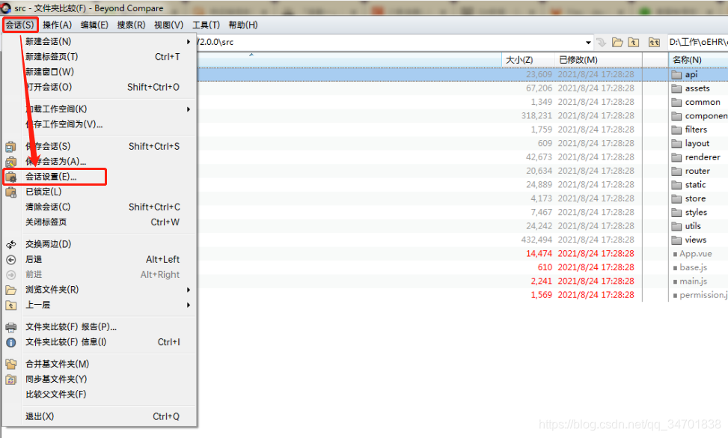
Task: Open the 帮助(H) menu
Action: 243,25
